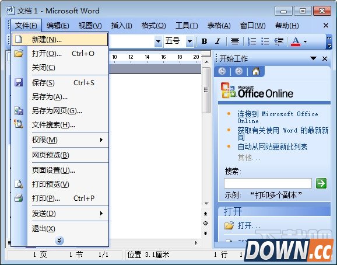Apply numbered list formatting
337x265 pixels.
(x=252, y=41)
